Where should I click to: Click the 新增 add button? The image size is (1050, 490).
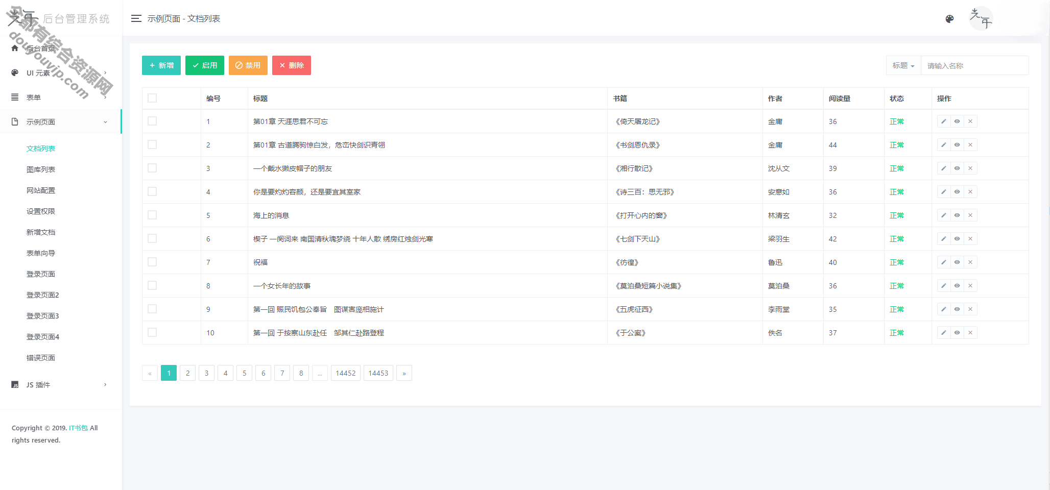[x=161, y=65]
